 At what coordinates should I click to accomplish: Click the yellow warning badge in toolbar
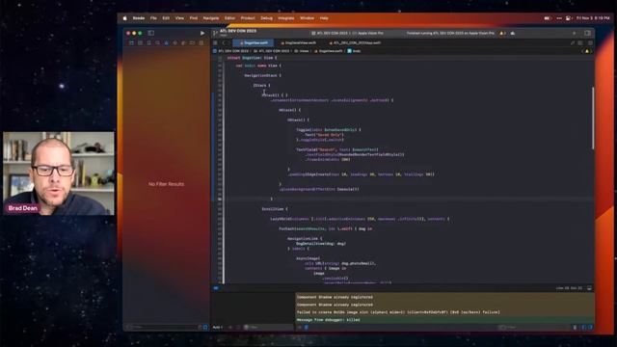click(502, 33)
